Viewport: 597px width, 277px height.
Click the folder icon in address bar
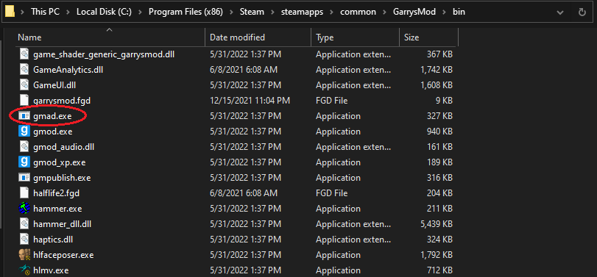10,12
